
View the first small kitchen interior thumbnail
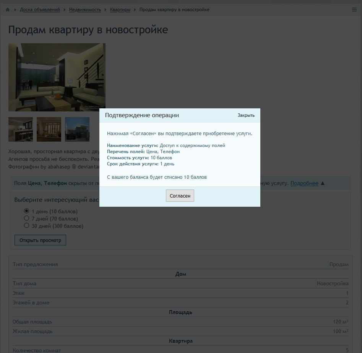point(21,129)
